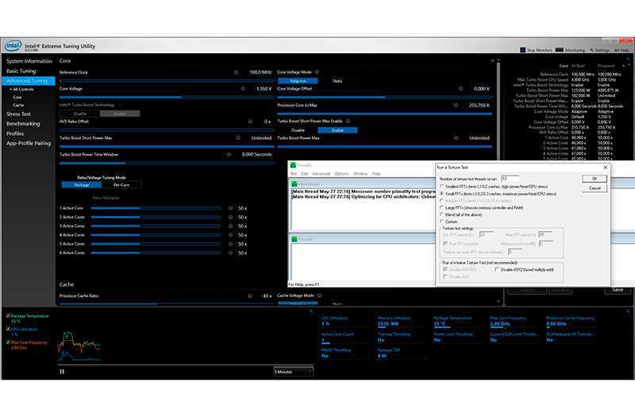Click the Main thread child window icon in Prime95
Screen dimensions: 635x417
click(294, 184)
